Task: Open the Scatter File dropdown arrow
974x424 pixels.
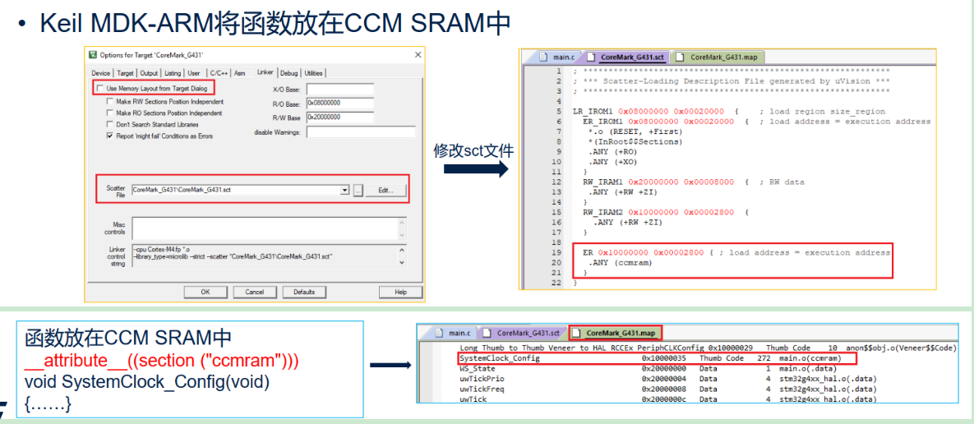Action: (345, 191)
